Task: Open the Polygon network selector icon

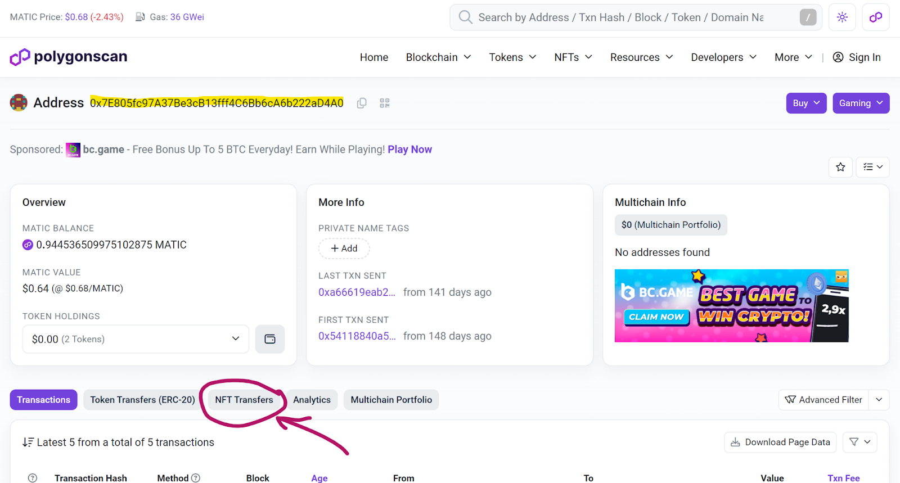Action: [x=876, y=17]
